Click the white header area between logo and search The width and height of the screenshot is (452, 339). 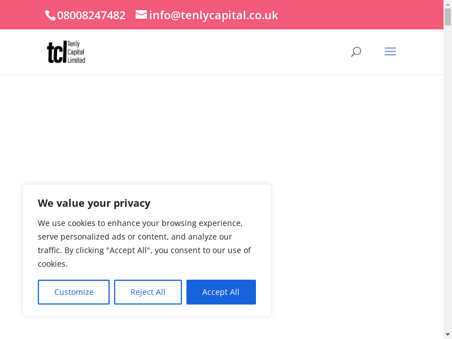215,52
